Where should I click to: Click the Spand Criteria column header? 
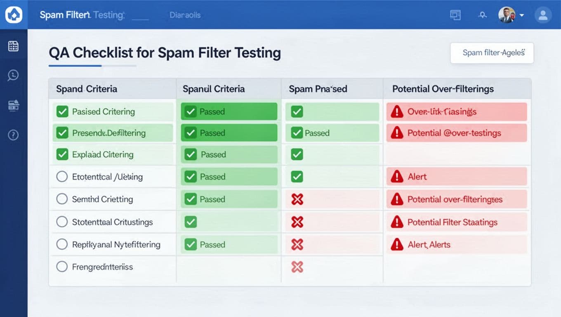[x=87, y=89]
